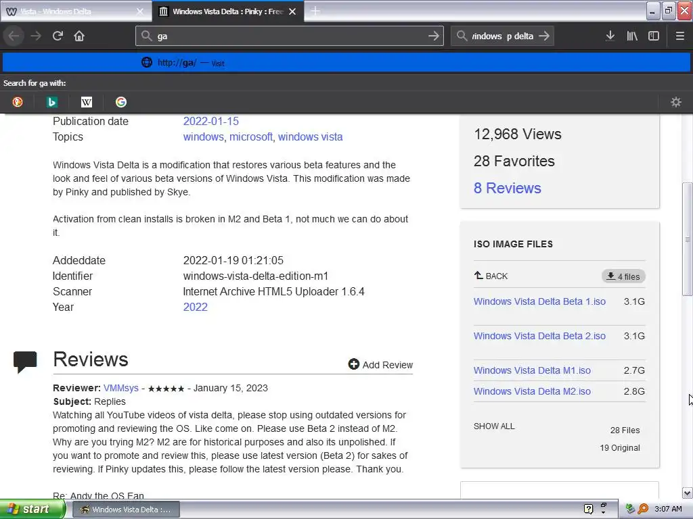The height and width of the screenshot is (519, 693).
Task: Download Windows Vista Delta Beta 1.iso
Action: point(539,301)
